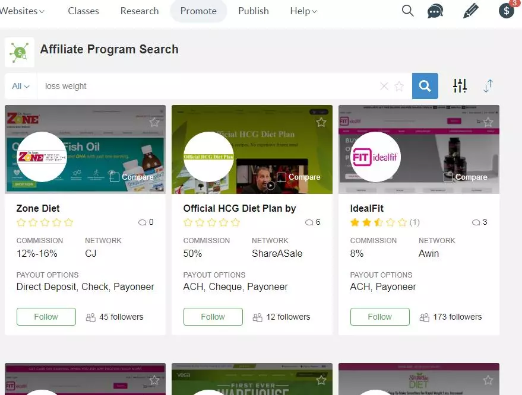This screenshot has height=395, width=522.
Task: Click the Affiliate Program Search logo icon
Action: [20, 52]
